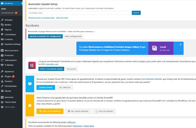196x128 pixels.
Task: Open 'Where do I find my Purchase Code?' link
Action: [41, 18]
